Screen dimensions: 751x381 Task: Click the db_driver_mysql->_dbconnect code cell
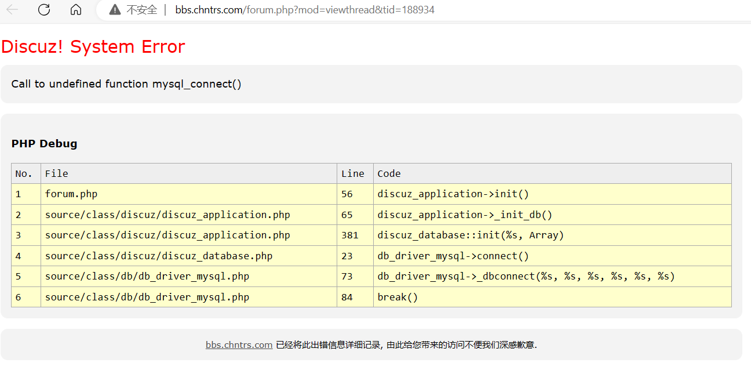[x=526, y=276]
